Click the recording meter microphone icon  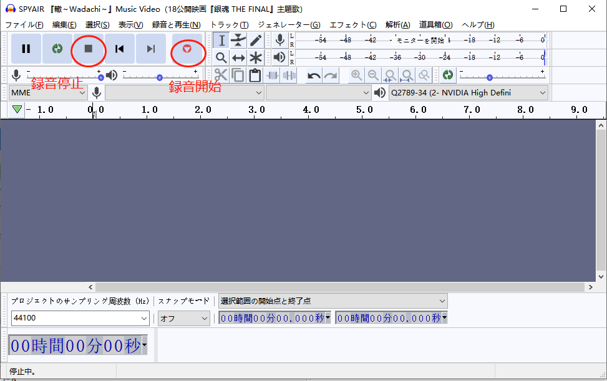point(279,41)
